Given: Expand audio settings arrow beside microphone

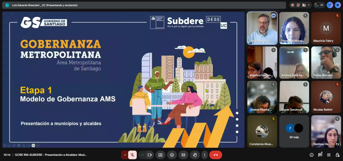Looking at the screenshot, I should click(125, 155).
